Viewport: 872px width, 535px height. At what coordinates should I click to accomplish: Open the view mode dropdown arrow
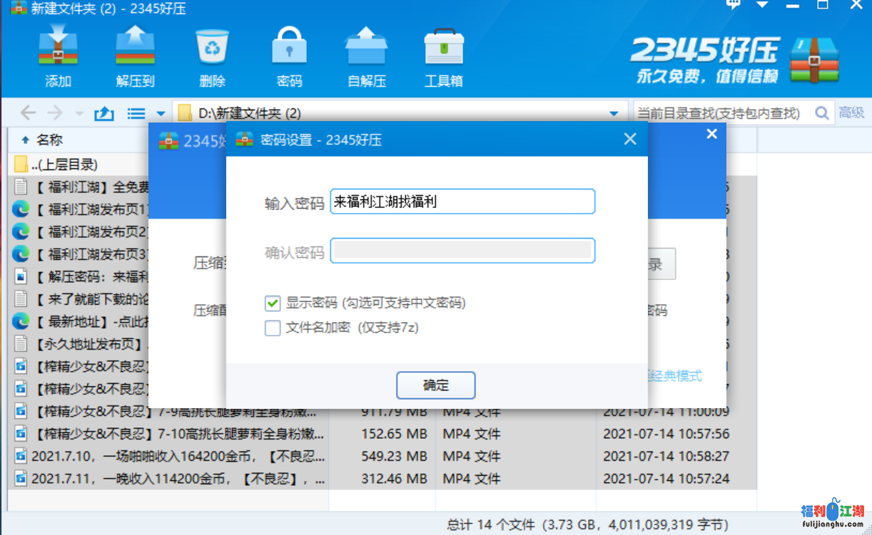click(x=161, y=113)
